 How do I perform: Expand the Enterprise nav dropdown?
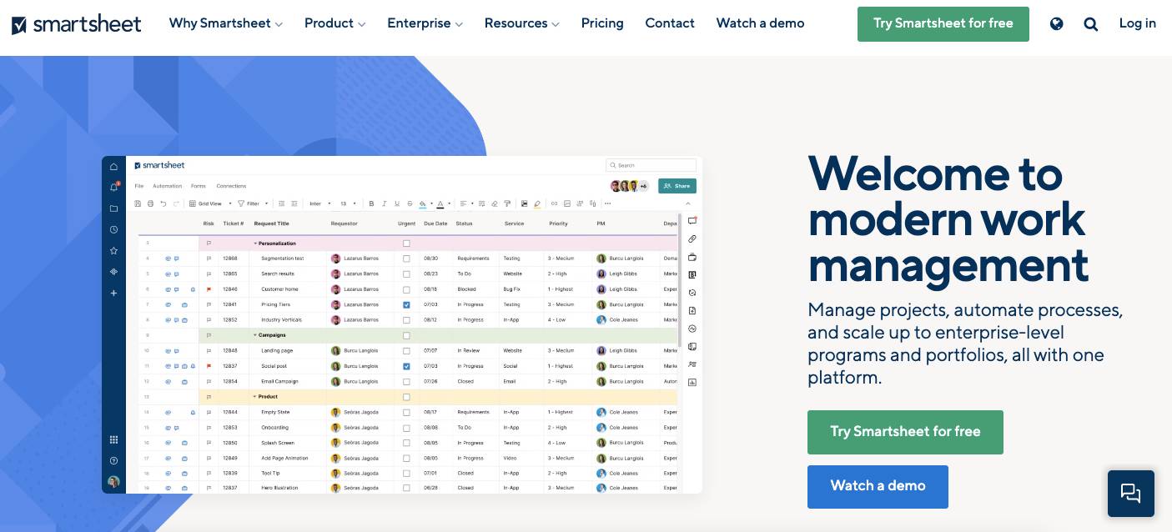click(425, 23)
